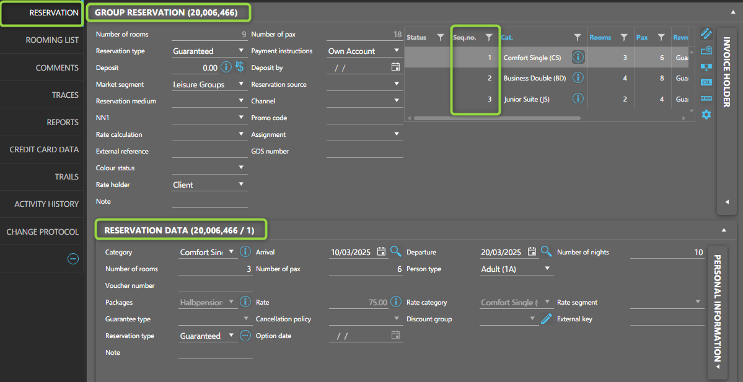Open the Credit Card Data tab
This screenshot has height=382, width=743.
pyautogui.click(x=44, y=149)
